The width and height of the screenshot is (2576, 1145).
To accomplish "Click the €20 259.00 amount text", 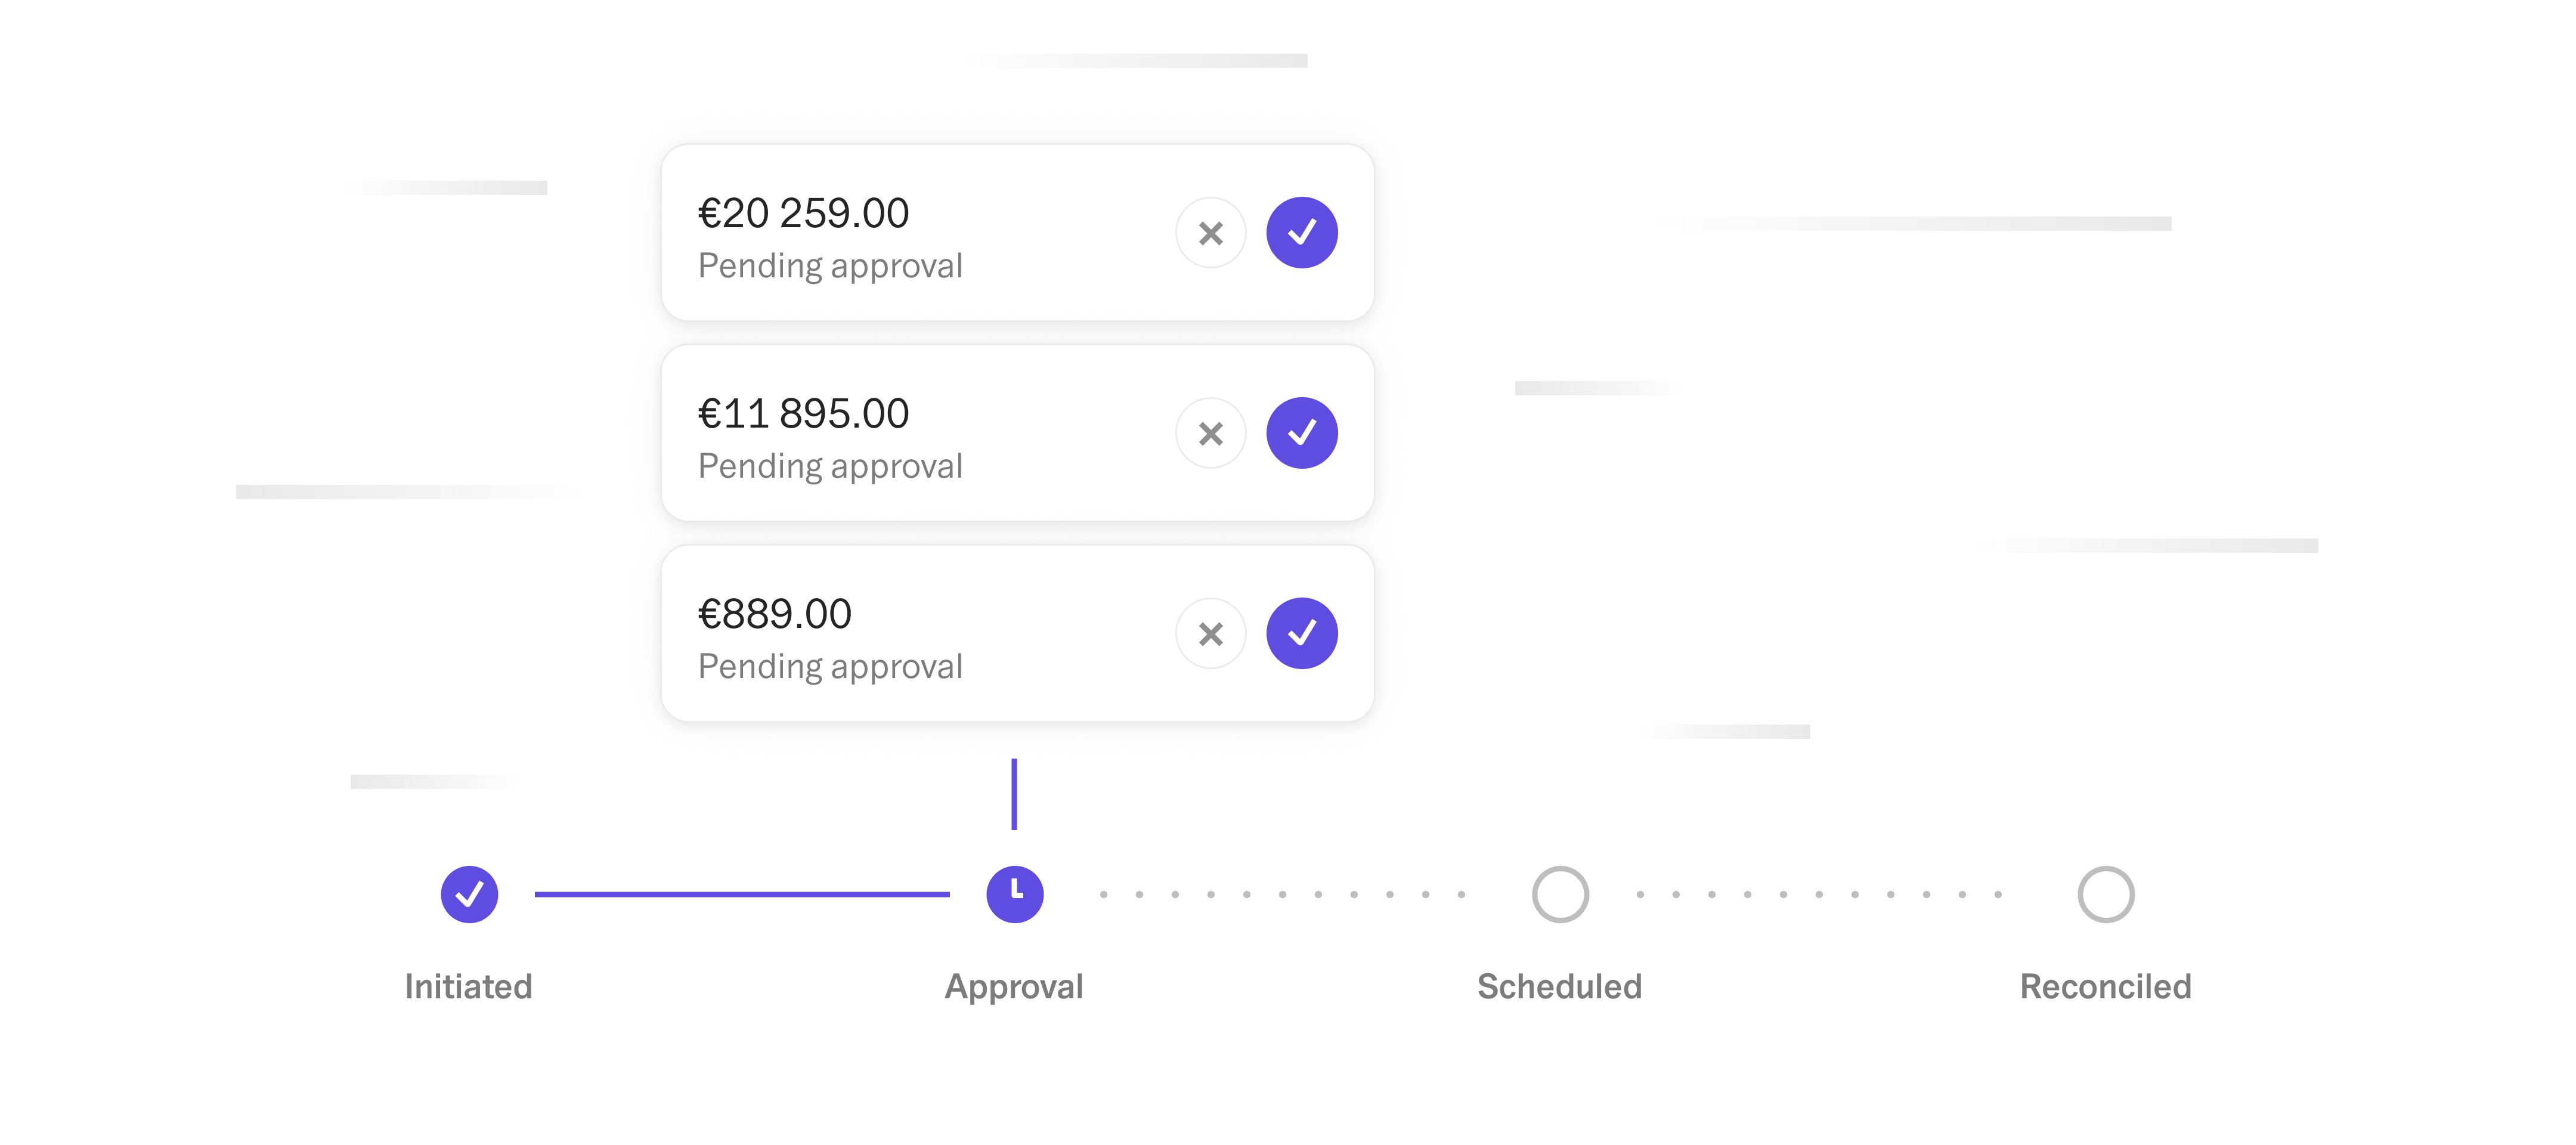I will click(x=803, y=213).
